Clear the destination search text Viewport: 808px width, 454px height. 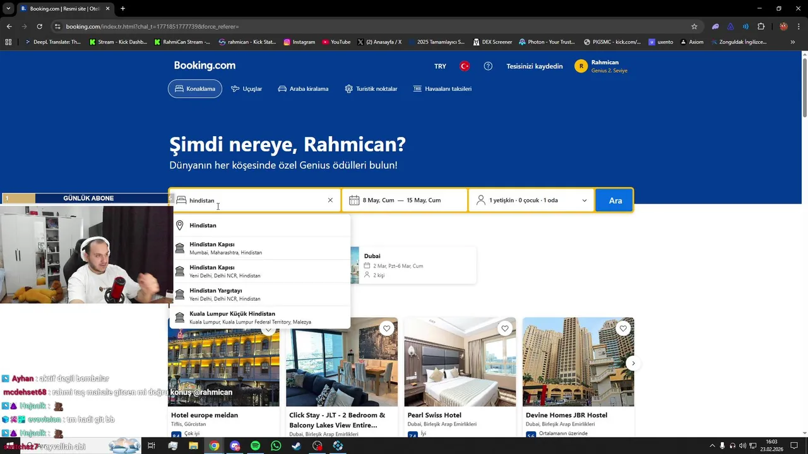(330, 201)
